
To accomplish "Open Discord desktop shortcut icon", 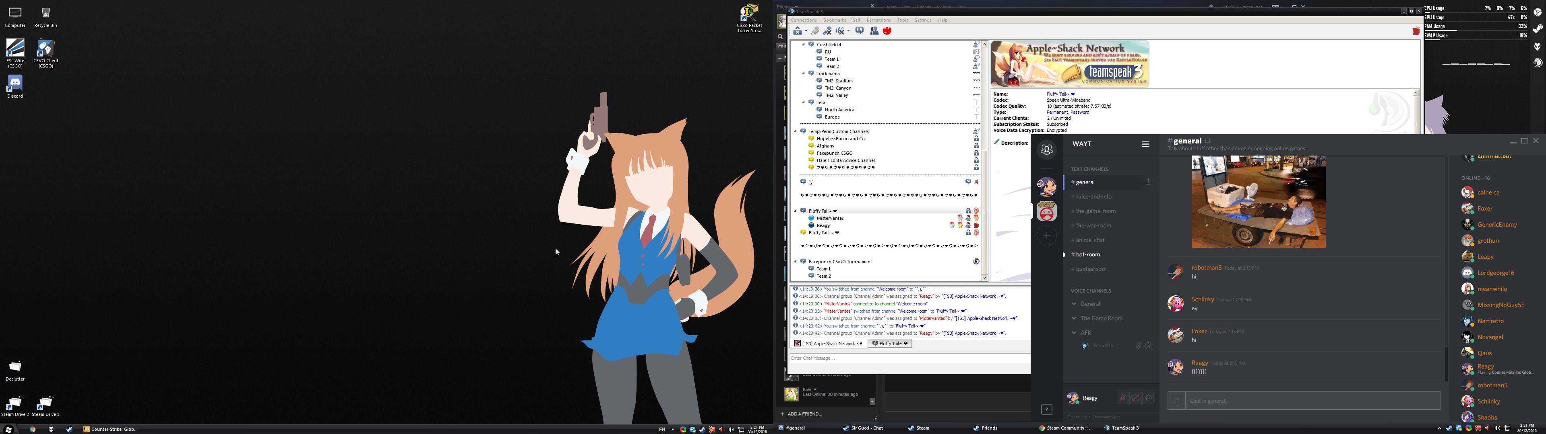I will tap(15, 87).
